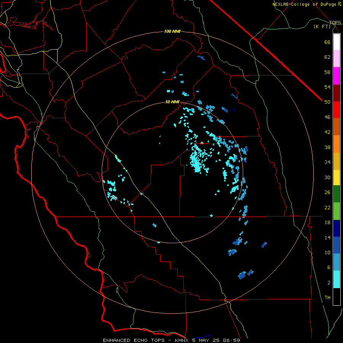Click the light blue swatch near 6

coord(337,262)
